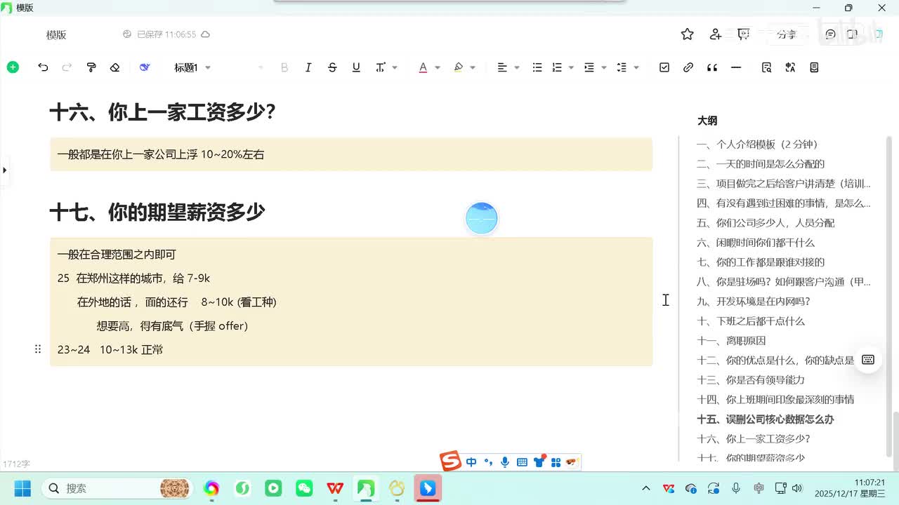Open the comments icon in the header

830,34
